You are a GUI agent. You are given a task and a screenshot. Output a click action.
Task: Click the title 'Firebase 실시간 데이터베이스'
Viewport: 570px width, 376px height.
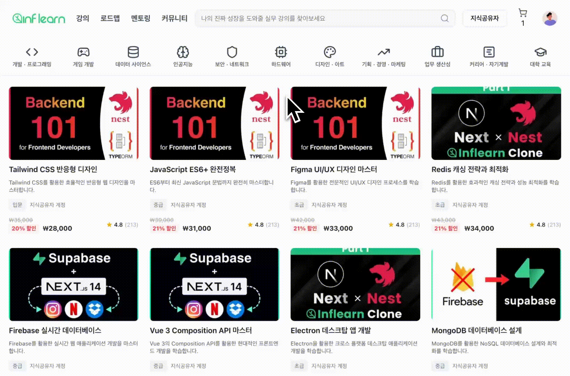pyautogui.click(x=55, y=331)
